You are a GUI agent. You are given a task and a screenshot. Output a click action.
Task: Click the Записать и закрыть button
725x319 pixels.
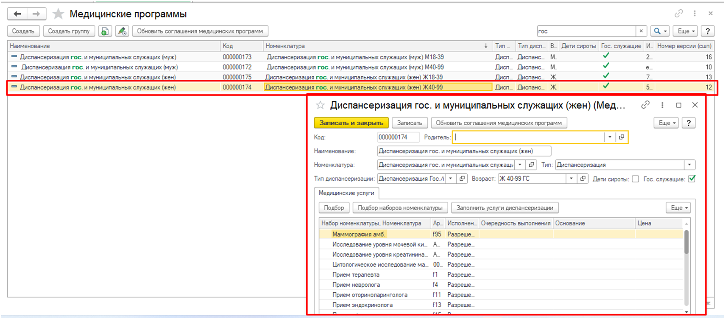[x=351, y=123]
